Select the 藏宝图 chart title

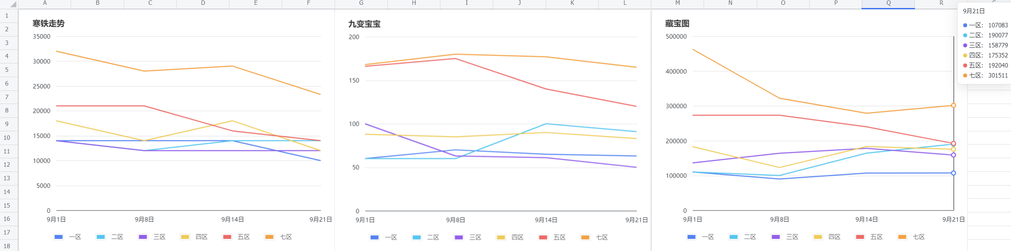(x=677, y=24)
